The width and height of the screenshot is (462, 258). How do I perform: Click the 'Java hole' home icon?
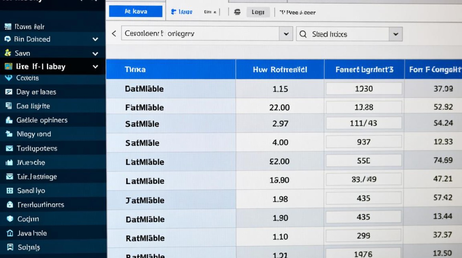click(10, 233)
